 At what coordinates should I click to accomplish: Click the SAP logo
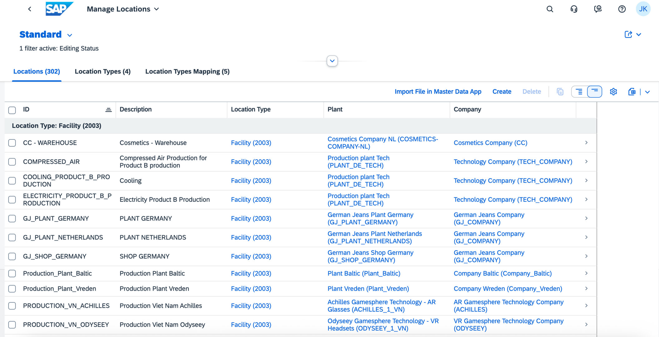[x=59, y=9]
